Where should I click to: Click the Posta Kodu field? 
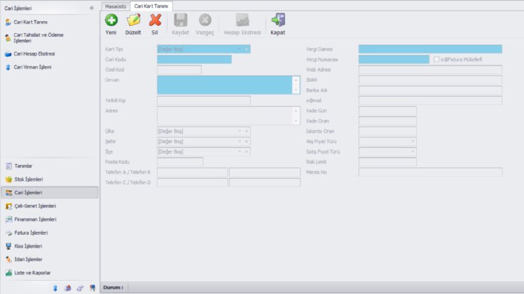pyautogui.click(x=180, y=162)
